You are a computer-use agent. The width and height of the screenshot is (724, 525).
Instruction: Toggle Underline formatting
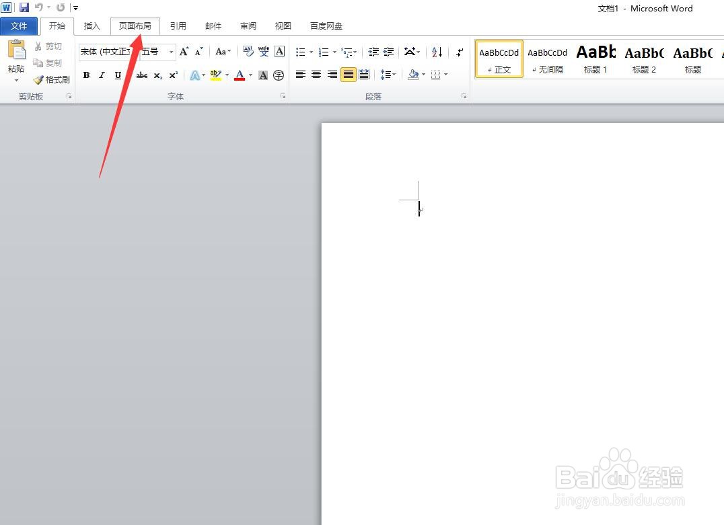[x=118, y=75]
